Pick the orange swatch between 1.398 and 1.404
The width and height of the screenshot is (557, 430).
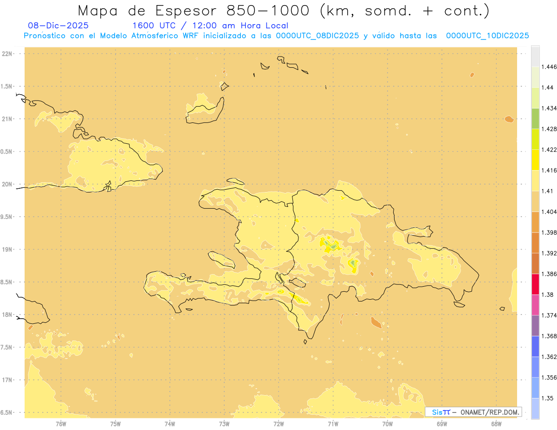535,222
